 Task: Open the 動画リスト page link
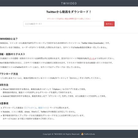(43, 108)
